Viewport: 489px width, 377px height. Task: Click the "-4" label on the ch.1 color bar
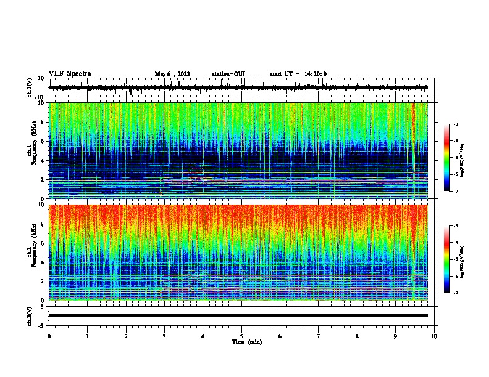pyautogui.click(x=456, y=141)
